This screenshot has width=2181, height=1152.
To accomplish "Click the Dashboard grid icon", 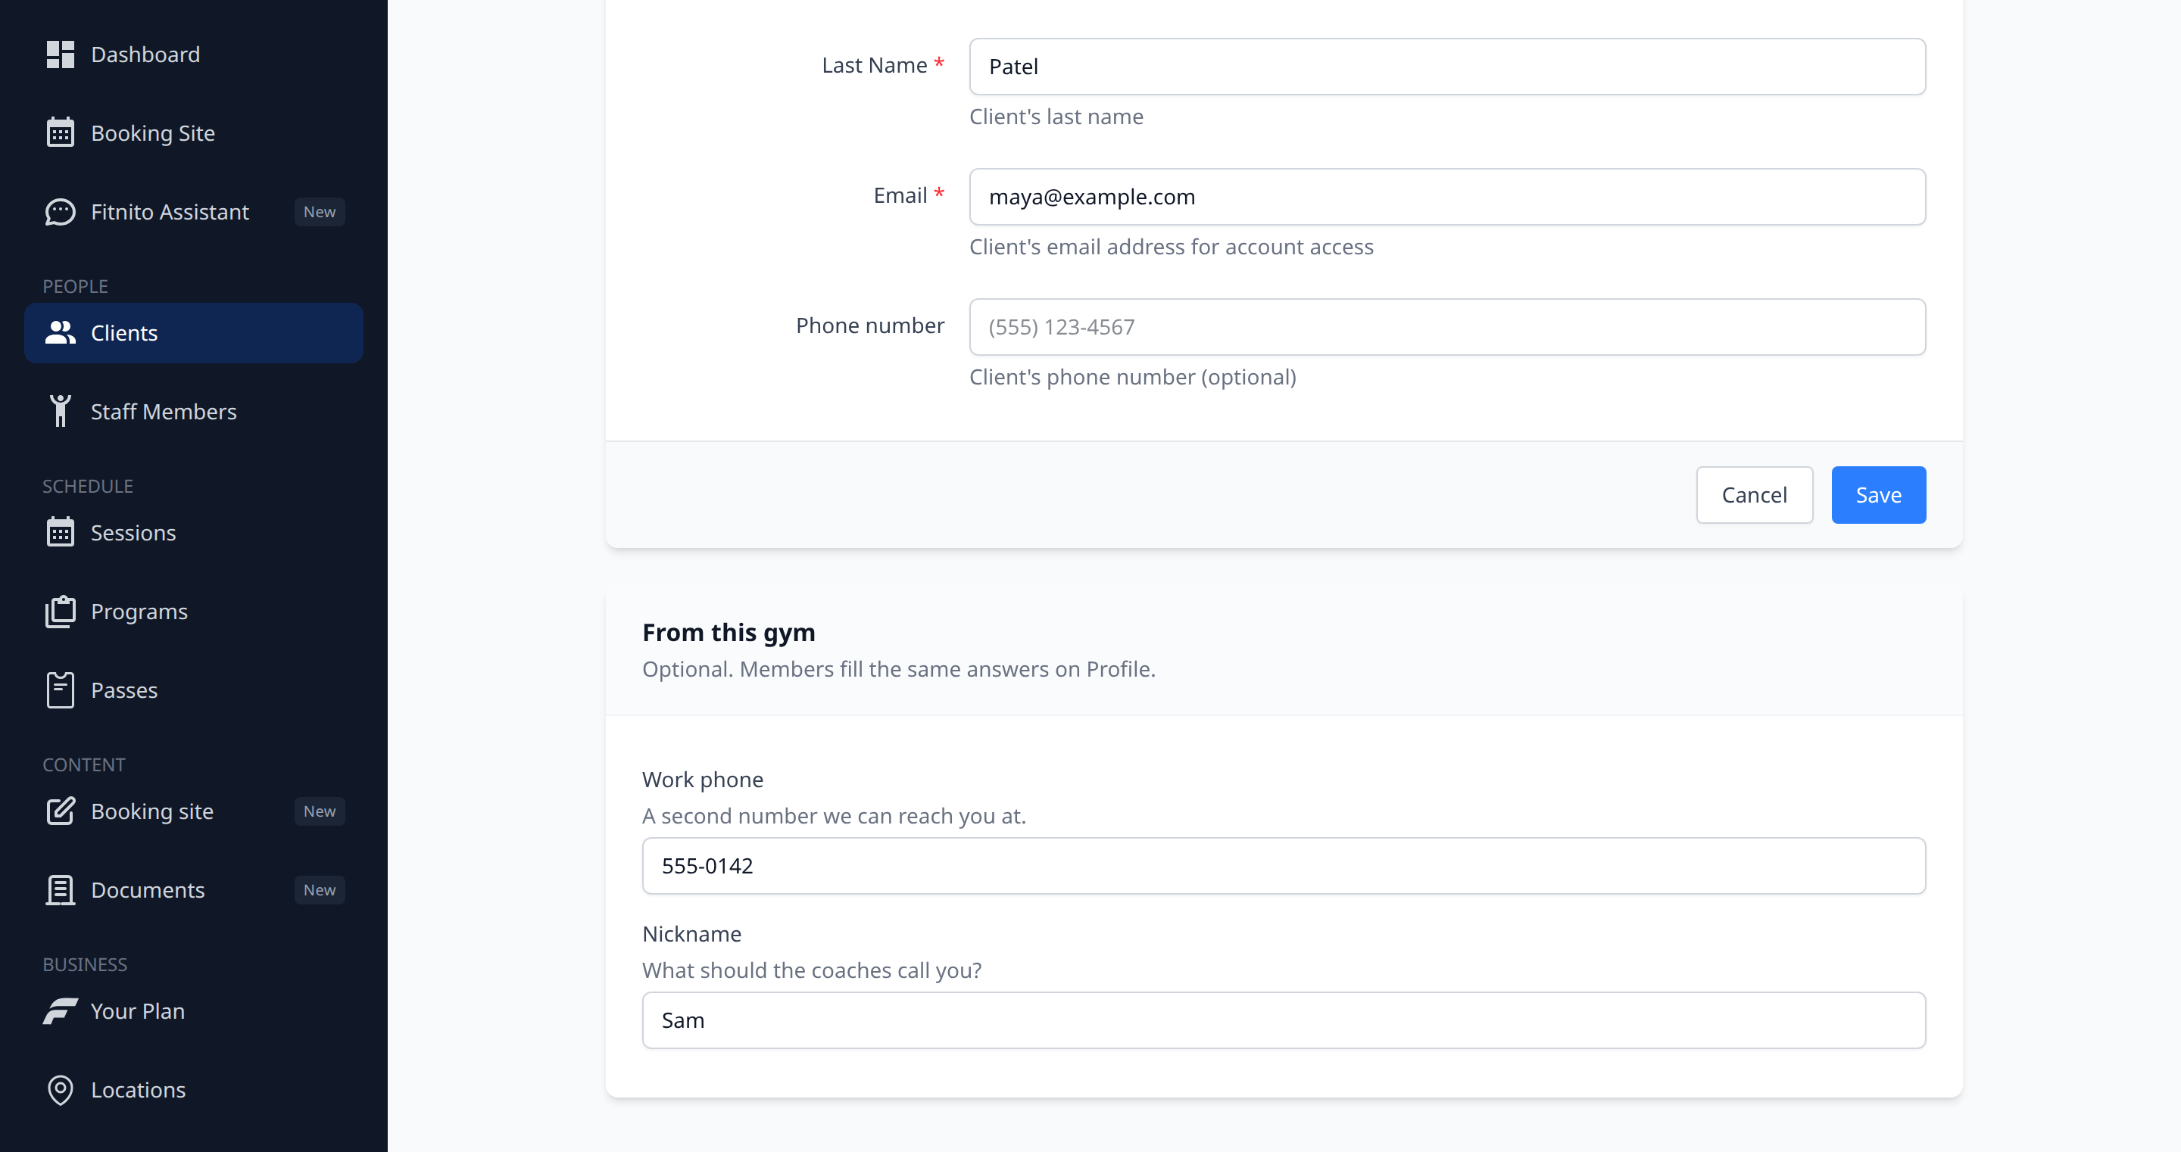I will pyautogui.click(x=60, y=54).
